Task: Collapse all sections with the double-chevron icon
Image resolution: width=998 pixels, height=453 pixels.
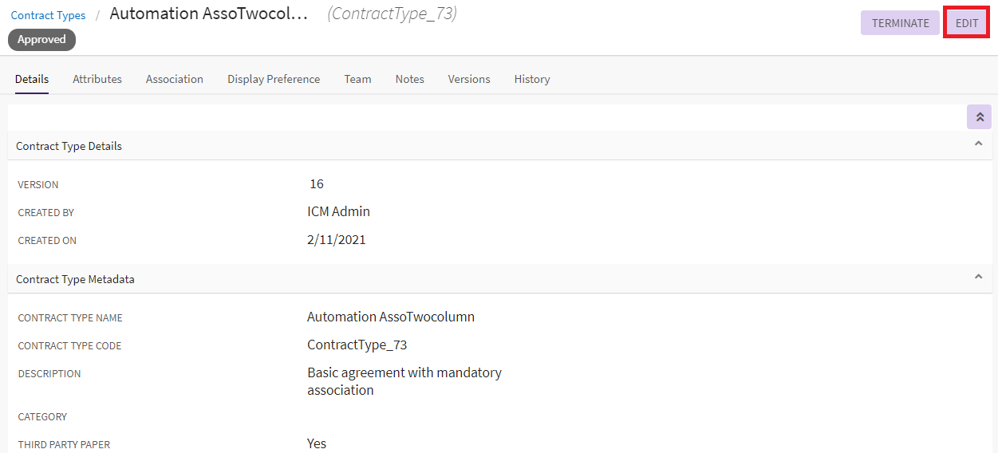Action: 979,117
